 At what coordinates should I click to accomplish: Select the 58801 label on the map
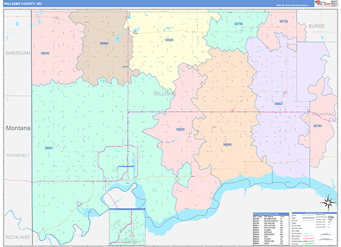(x=49, y=148)
